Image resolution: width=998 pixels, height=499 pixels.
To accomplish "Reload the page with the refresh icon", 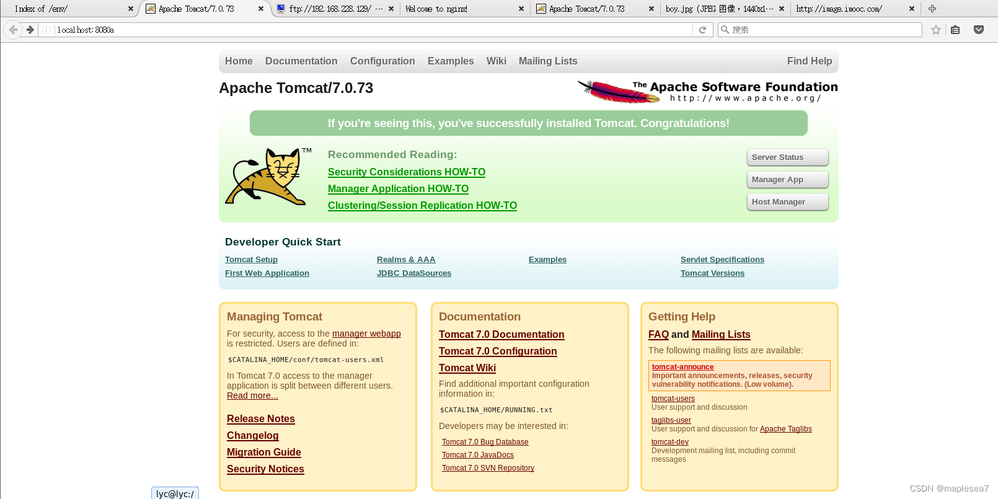I will [x=702, y=30].
